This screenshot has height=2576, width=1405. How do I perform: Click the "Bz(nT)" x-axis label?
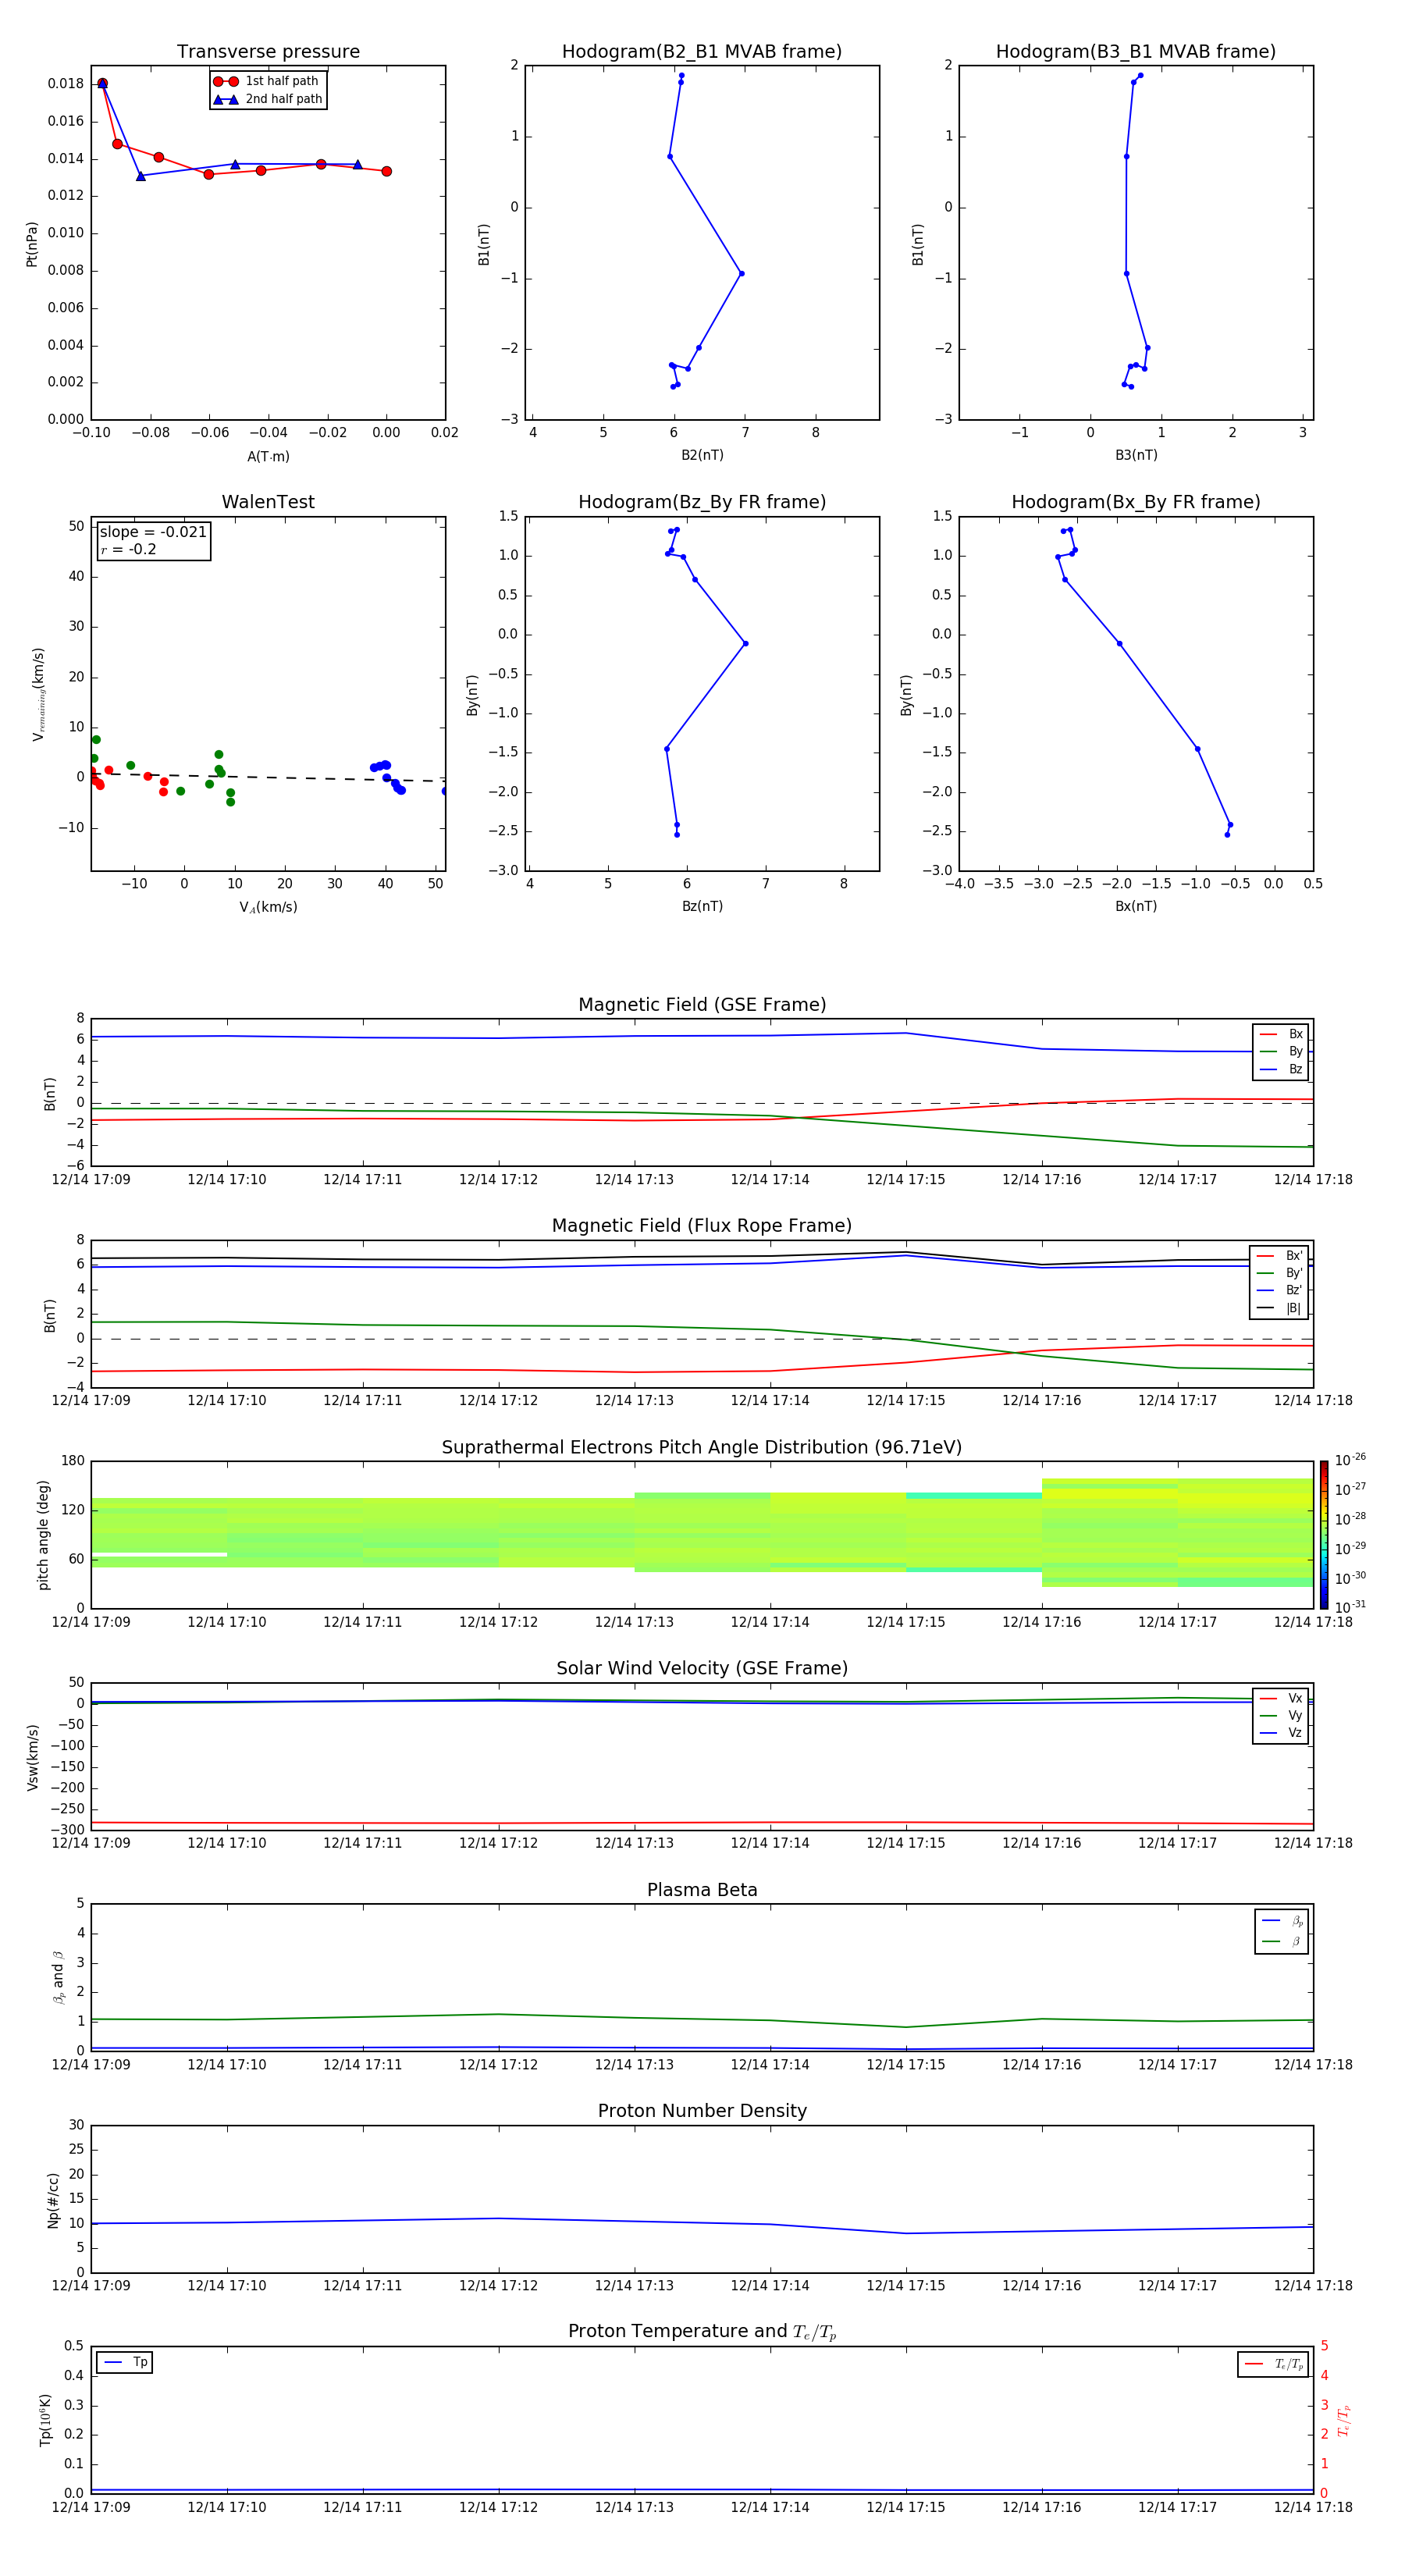coord(702,906)
